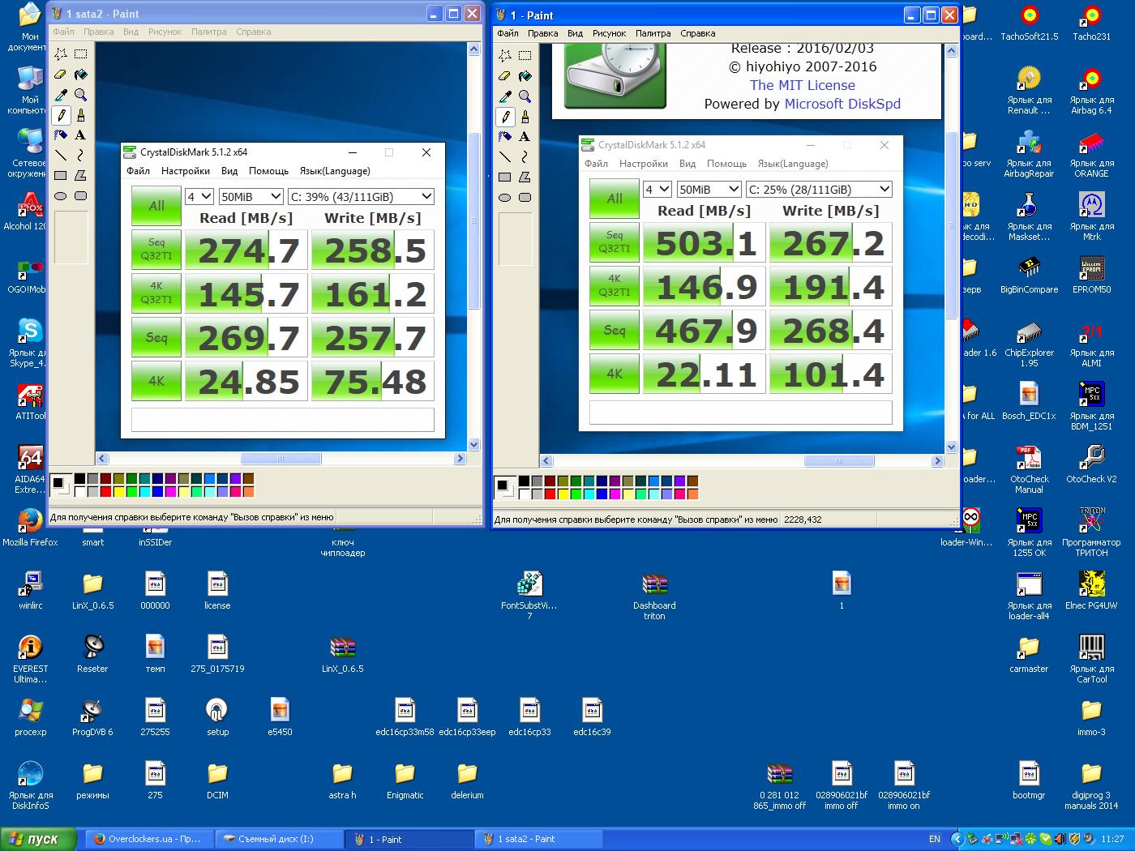Choose rectangular Select tool in 1 - Paint
This screenshot has width=1135, height=851.
(525, 56)
